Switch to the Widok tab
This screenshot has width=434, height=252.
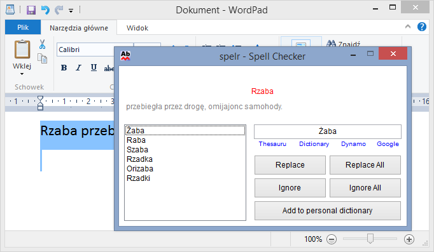point(137,28)
